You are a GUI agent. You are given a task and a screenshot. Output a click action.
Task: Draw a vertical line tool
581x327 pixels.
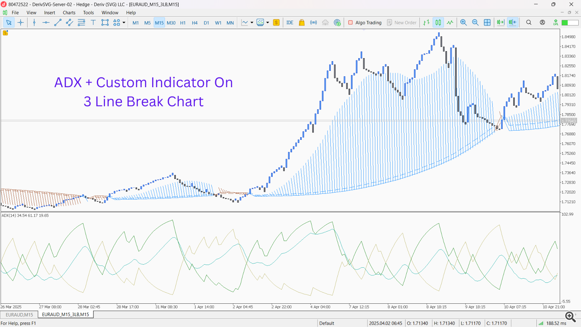[34, 22]
